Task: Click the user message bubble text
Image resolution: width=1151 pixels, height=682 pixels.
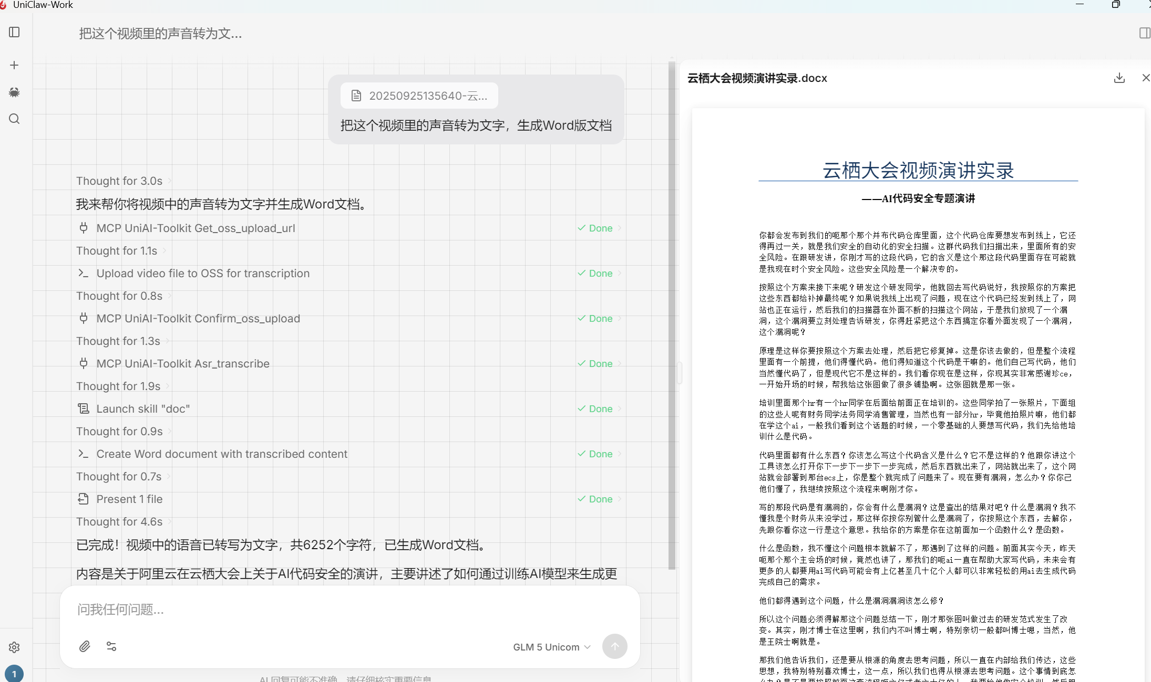Action: tap(476, 125)
